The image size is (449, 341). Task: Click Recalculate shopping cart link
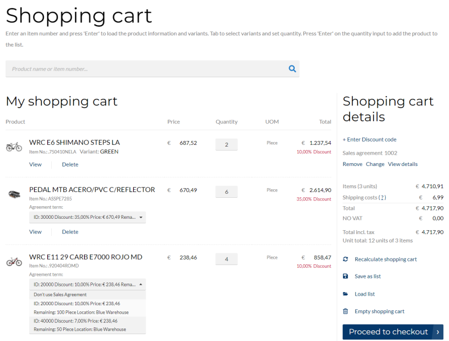386,259
